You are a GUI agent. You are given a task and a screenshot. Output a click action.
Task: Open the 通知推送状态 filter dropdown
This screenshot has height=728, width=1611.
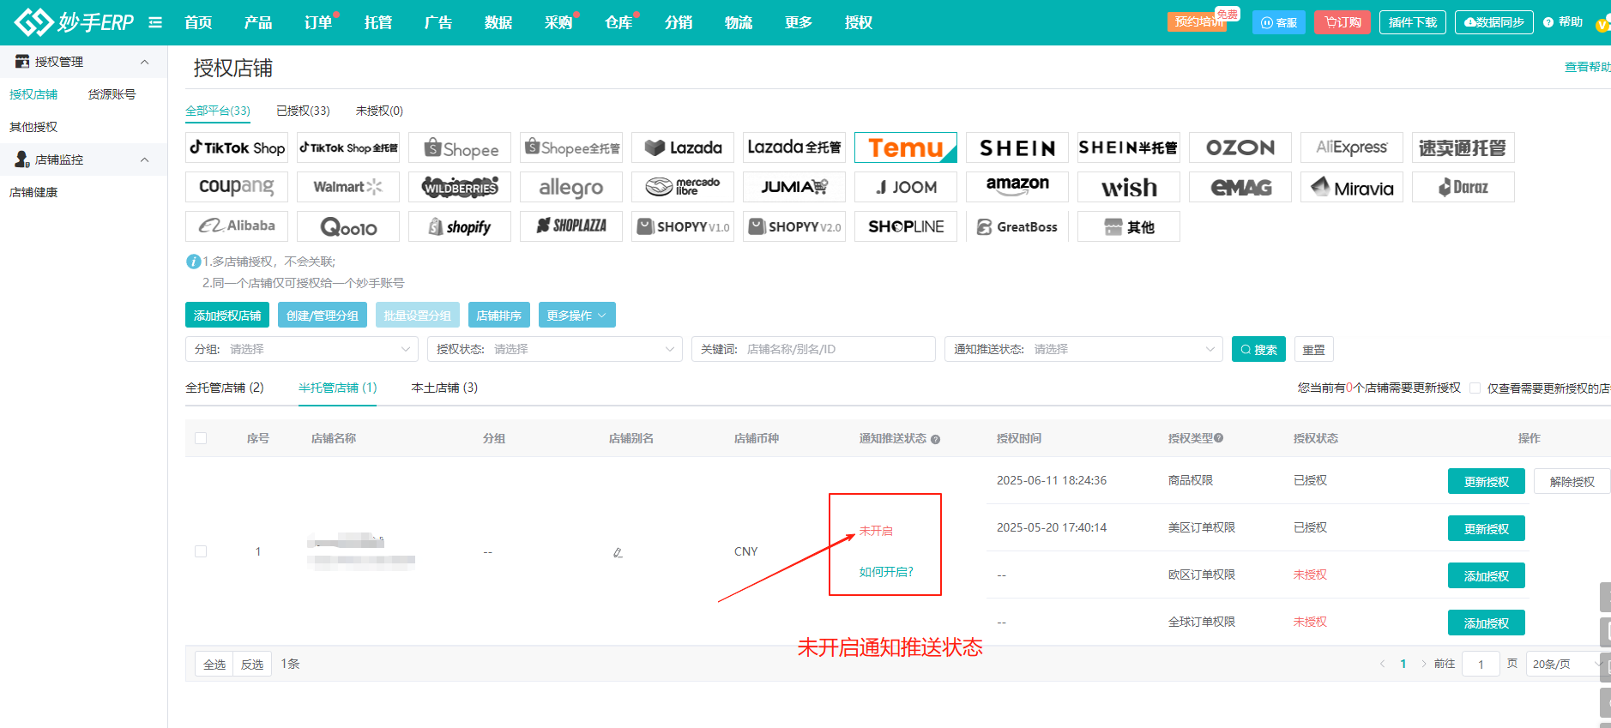tap(1083, 349)
